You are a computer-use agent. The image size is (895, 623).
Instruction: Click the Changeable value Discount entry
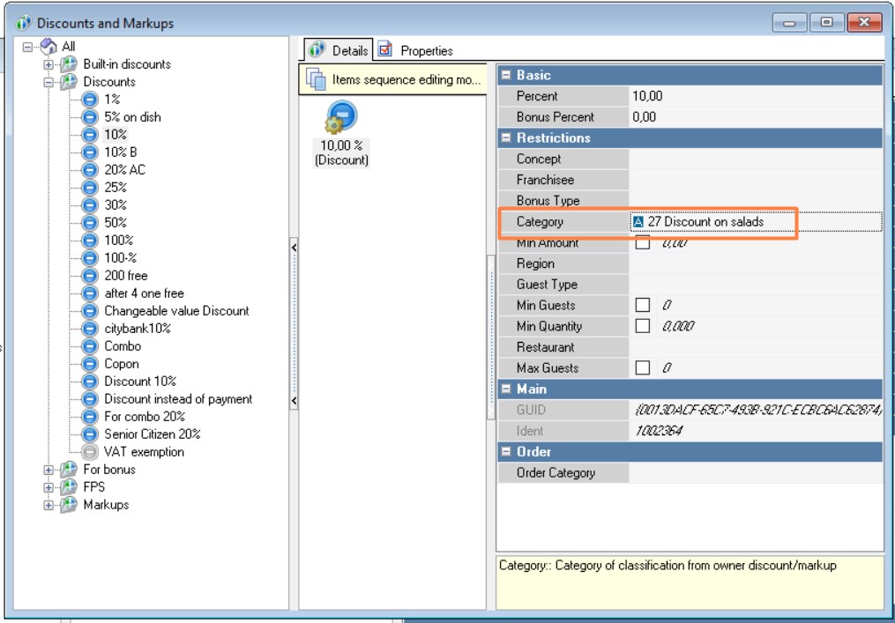pos(176,311)
